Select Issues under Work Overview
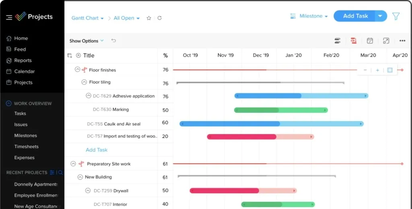The width and height of the screenshot is (412, 209). click(x=21, y=124)
